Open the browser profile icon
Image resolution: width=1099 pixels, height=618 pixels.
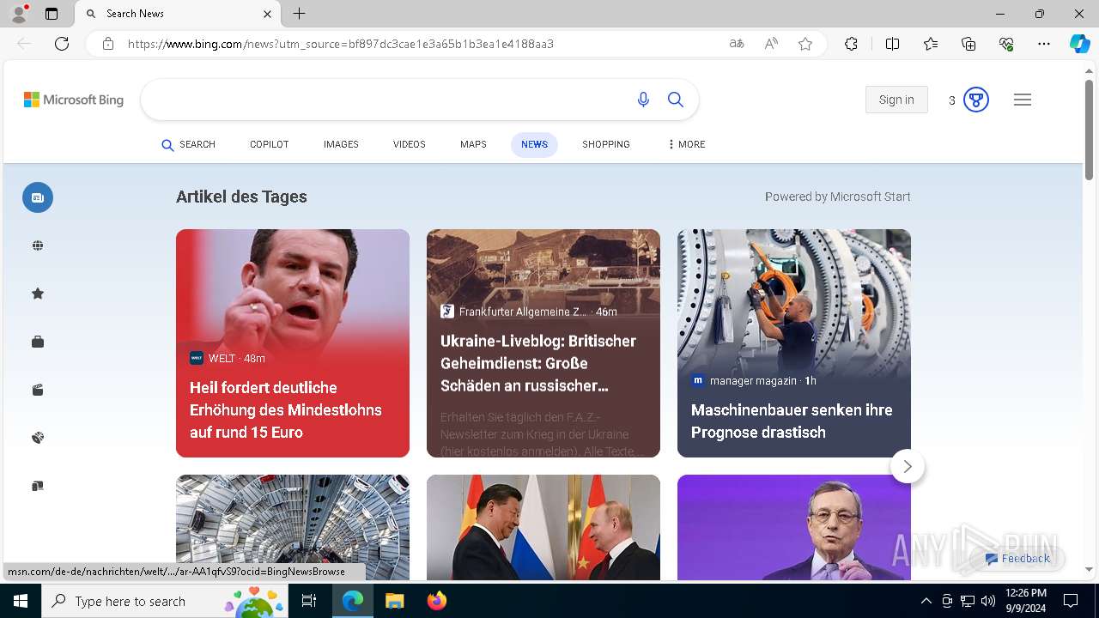(x=19, y=14)
